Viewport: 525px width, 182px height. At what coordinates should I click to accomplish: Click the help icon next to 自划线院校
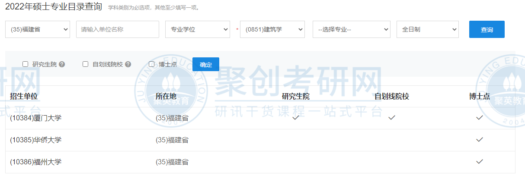[x=128, y=64]
